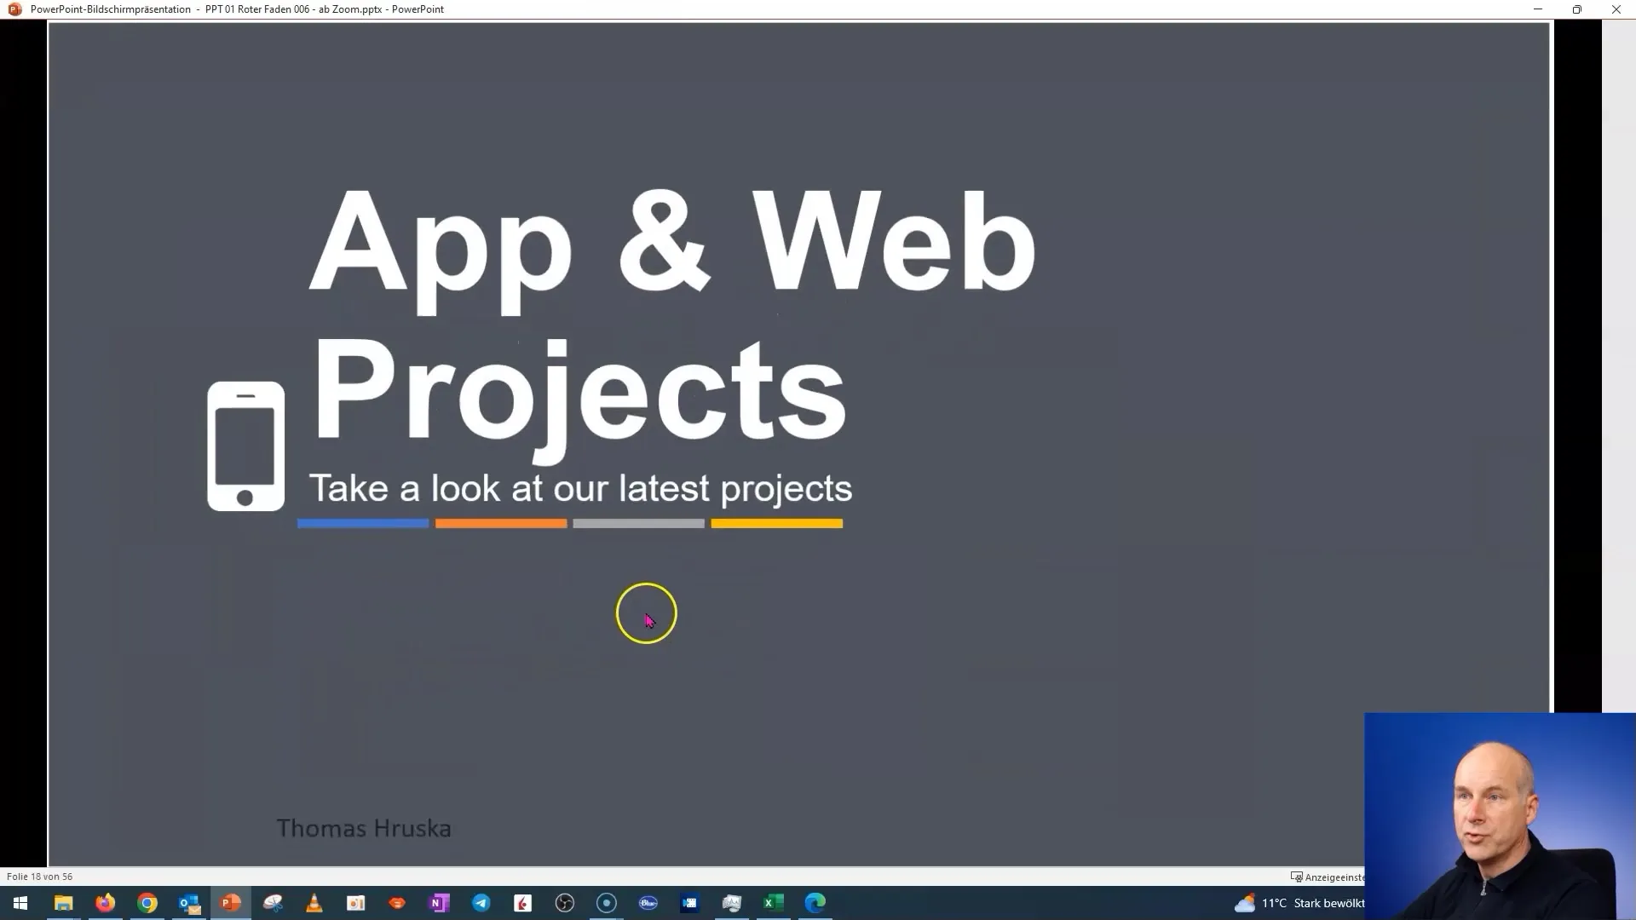The image size is (1636, 920).
Task: Open the File Explorer taskbar icon
Action: pyautogui.click(x=62, y=903)
